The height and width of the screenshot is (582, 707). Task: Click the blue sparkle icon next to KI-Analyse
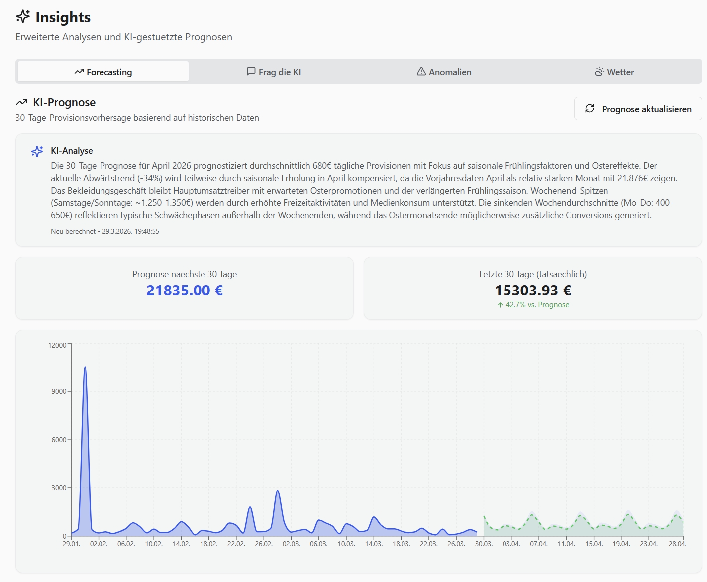[x=37, y=151]
